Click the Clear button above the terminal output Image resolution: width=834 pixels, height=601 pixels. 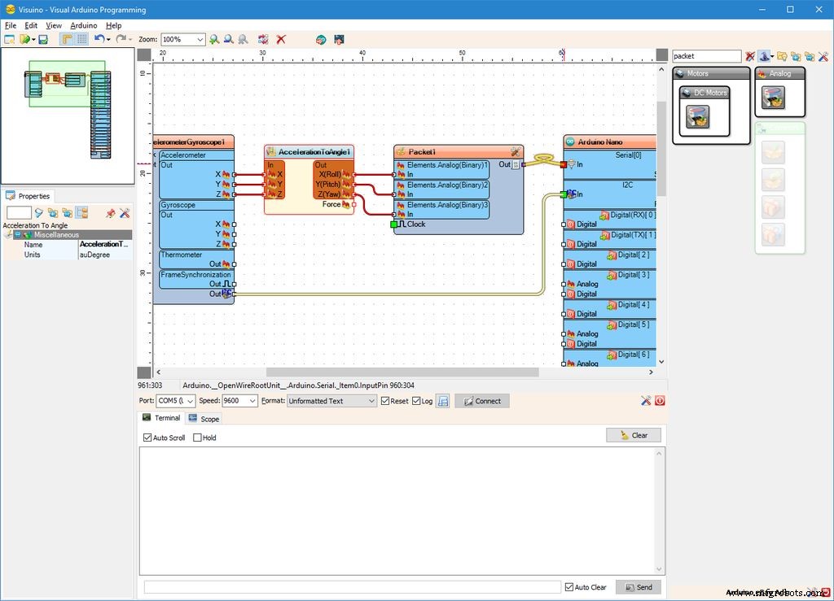(634, 435)
